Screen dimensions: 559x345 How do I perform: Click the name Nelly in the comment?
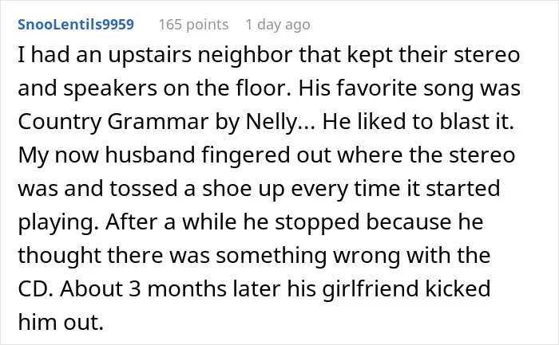point(272,122)
